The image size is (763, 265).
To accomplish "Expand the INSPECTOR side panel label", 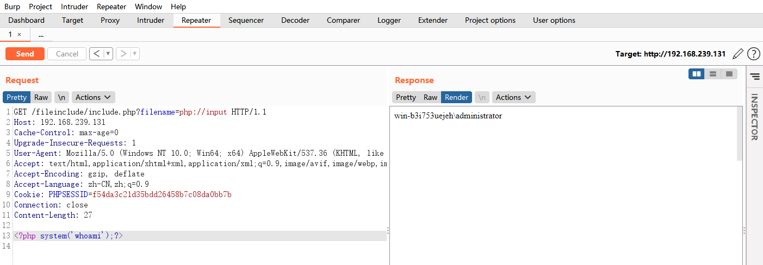I will click(x=755, y=117).
